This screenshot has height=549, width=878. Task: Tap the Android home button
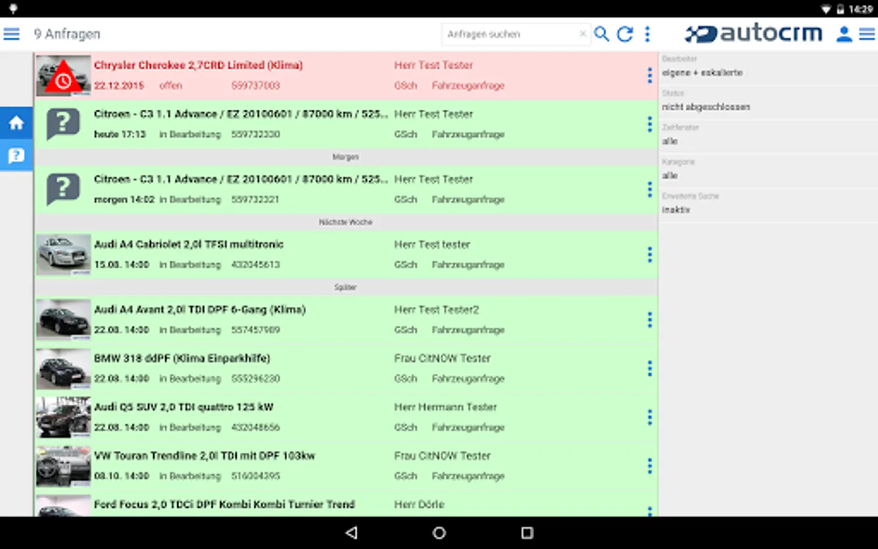click(x=439, y=533)
